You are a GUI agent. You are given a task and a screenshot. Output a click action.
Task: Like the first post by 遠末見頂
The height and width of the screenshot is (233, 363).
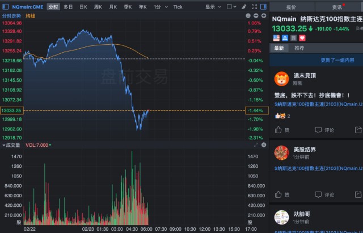pyautogui.click(x=281, y=129)
